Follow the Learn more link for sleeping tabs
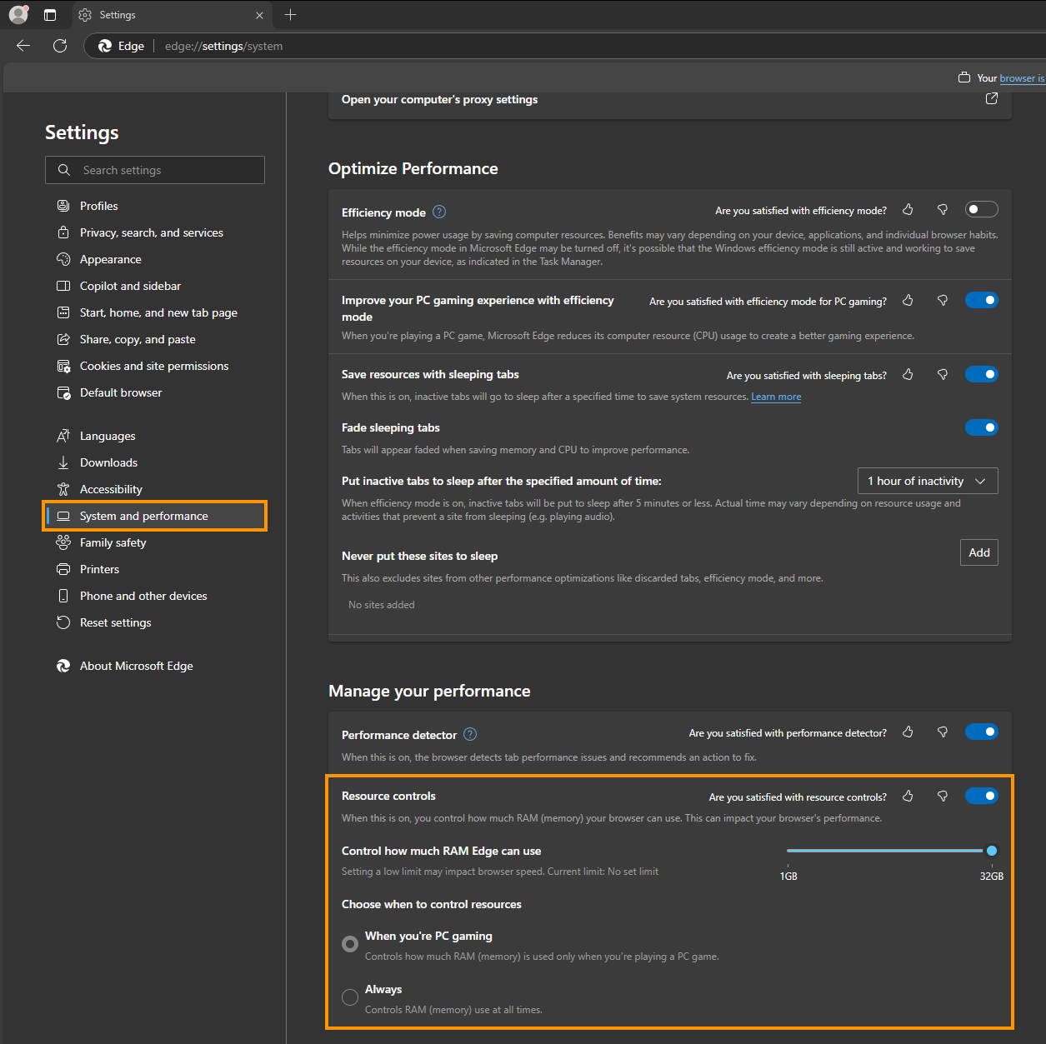 [776, 397]
